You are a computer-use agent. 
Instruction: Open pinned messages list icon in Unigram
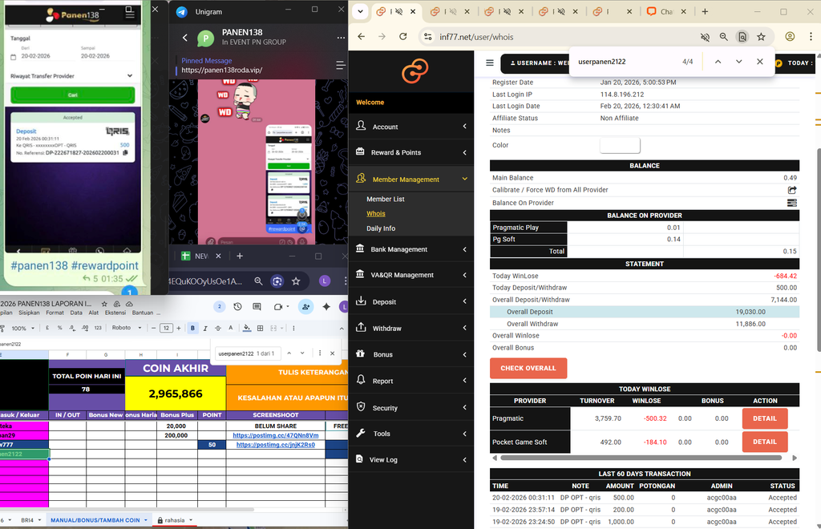click(340, 65)
